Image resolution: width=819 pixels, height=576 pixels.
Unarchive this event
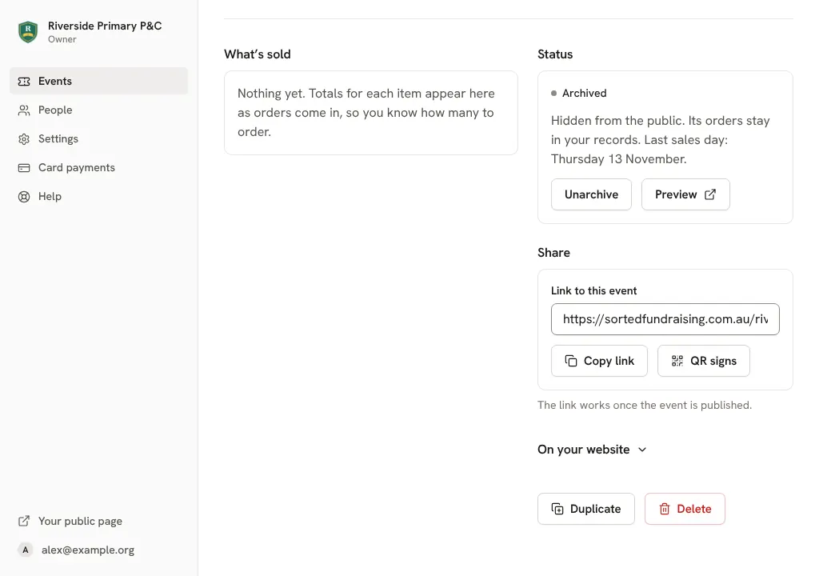591,194
